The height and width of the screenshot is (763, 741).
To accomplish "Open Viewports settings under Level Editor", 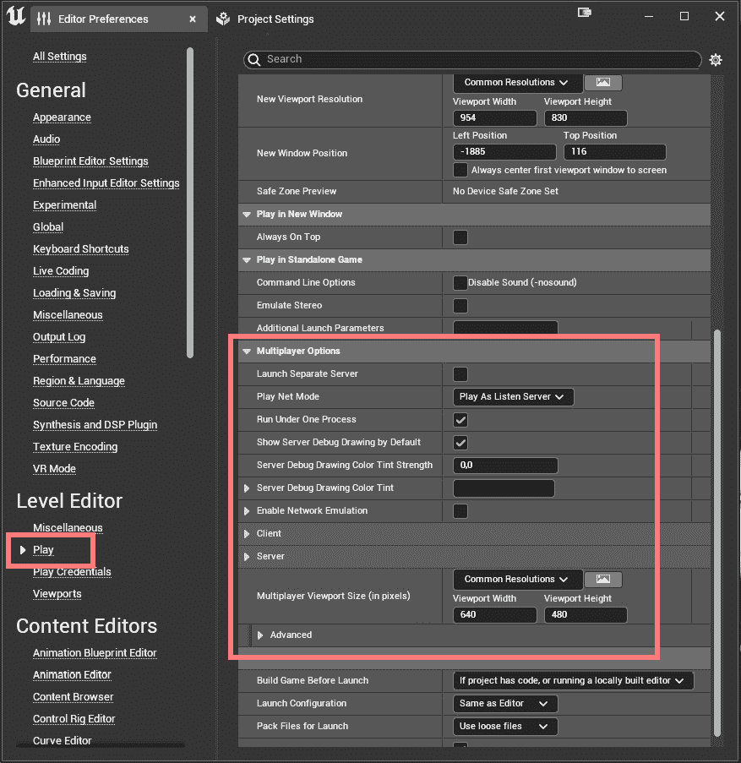I will point(57,594).
